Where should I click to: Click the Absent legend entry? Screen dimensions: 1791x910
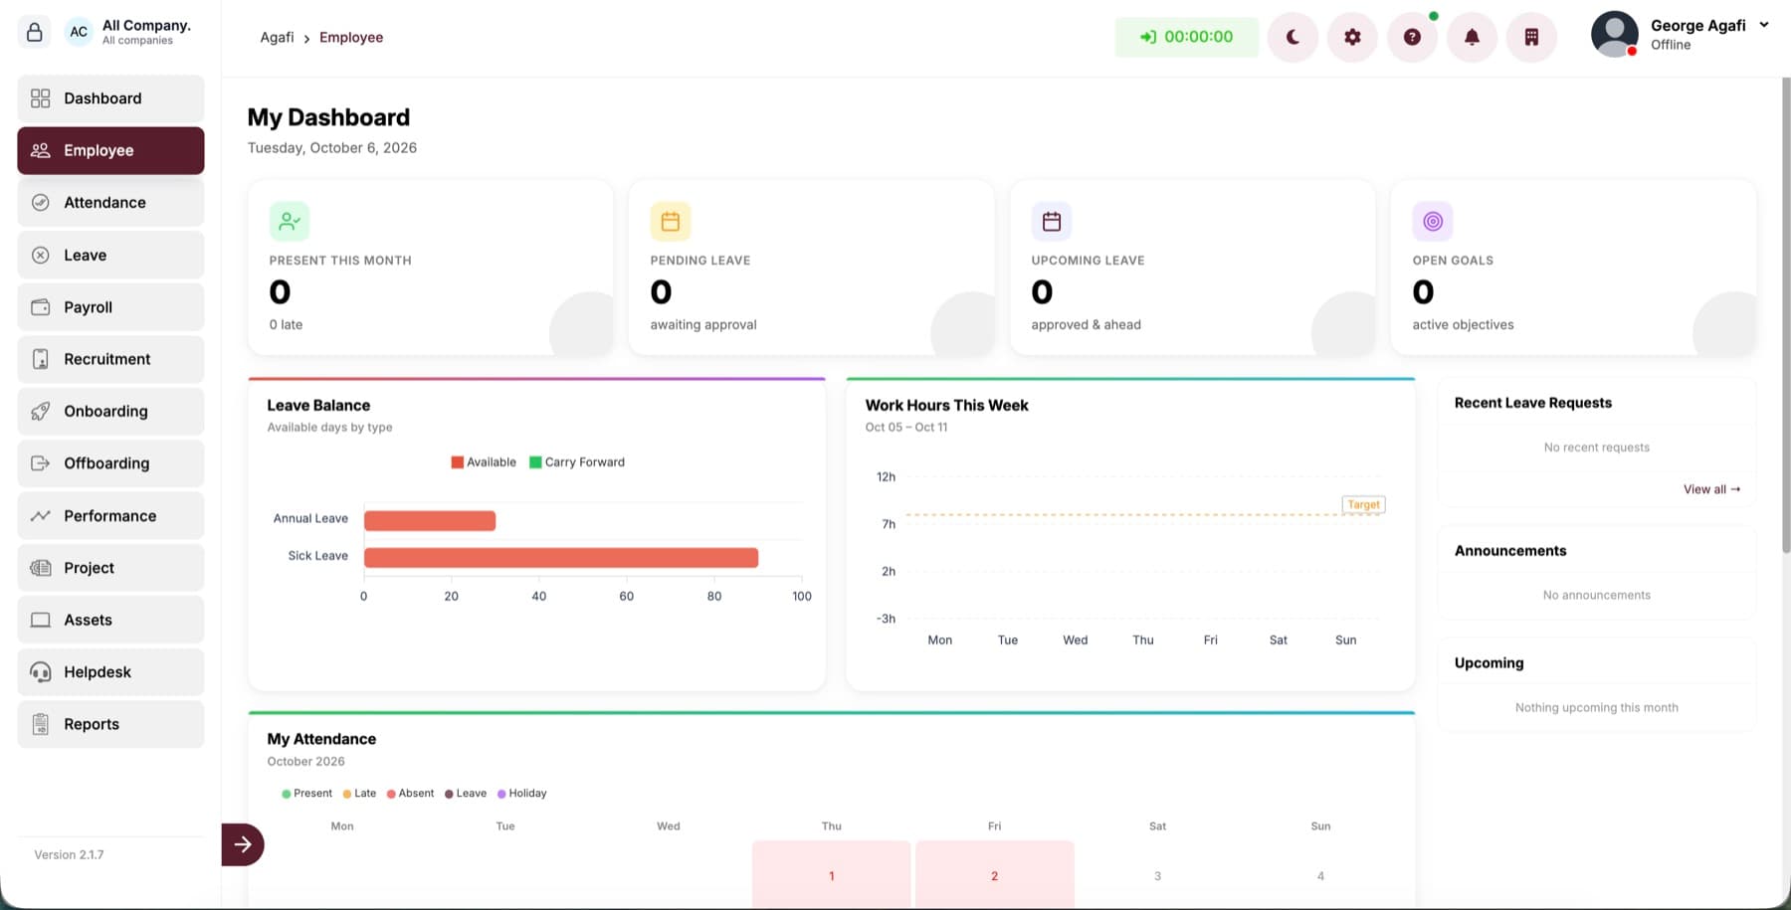click(410, 794)
